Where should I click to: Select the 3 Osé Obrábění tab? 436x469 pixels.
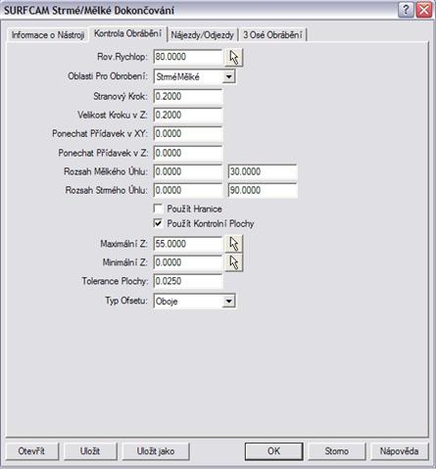click(x=272, y=35)
